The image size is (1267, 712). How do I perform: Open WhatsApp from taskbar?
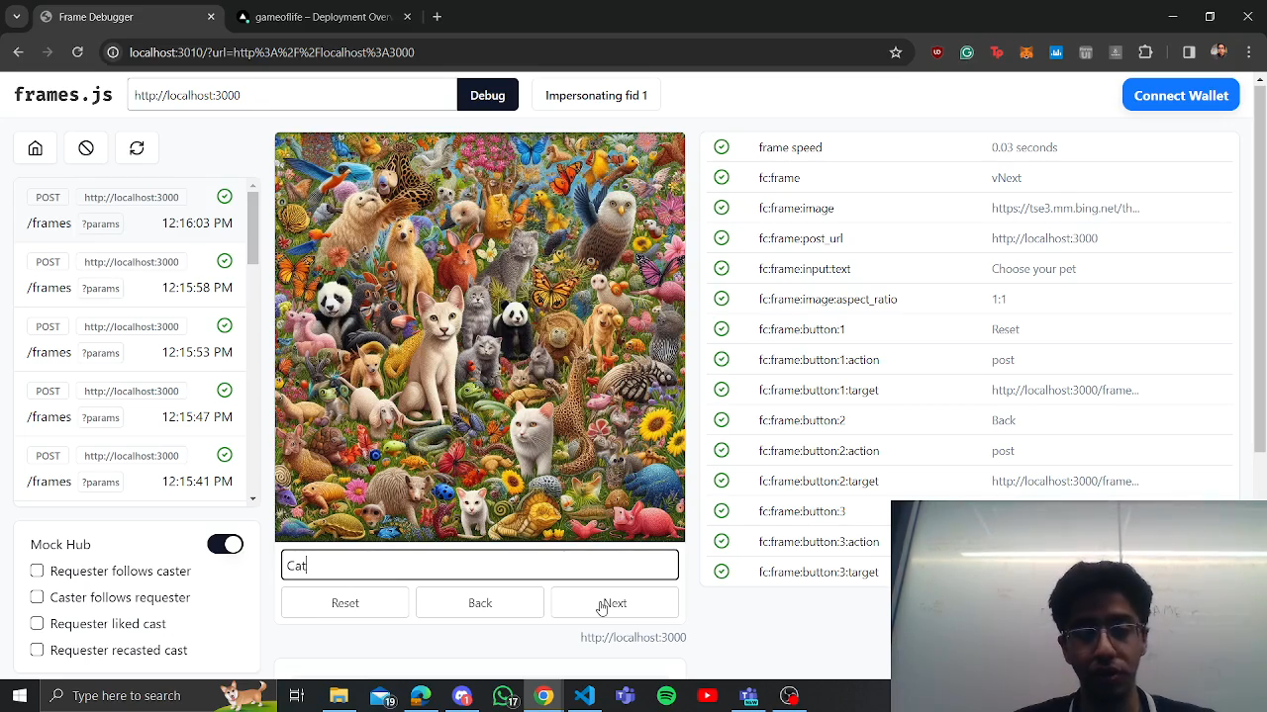[x=503, y=695]
